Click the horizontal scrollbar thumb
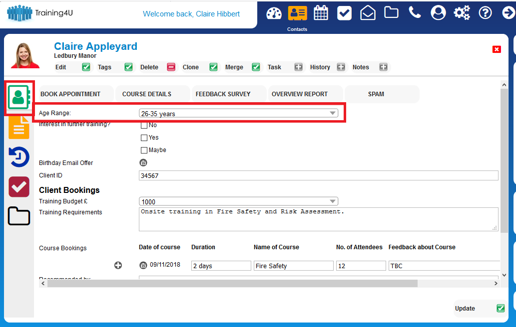The image size is (516, 327). [x=232, y=283]
